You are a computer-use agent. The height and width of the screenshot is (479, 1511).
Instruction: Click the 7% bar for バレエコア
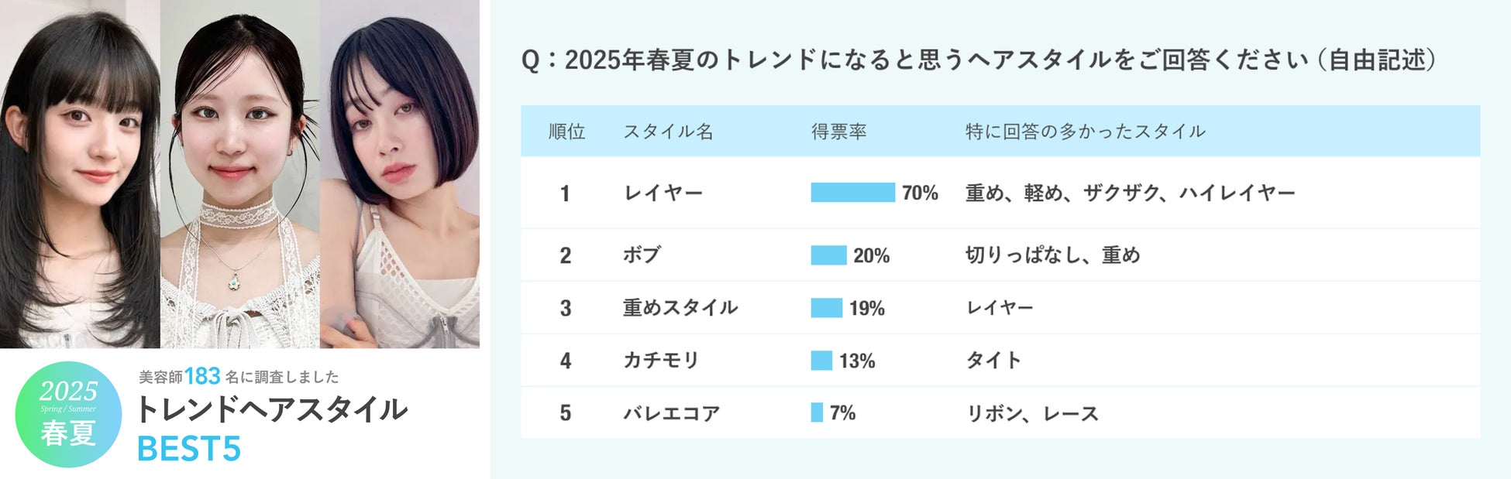817,412
